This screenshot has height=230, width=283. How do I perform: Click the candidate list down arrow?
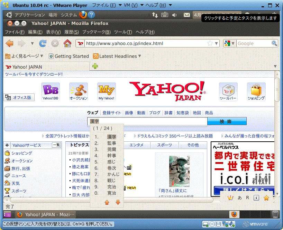pyautogui.click(x=118, y=202)
